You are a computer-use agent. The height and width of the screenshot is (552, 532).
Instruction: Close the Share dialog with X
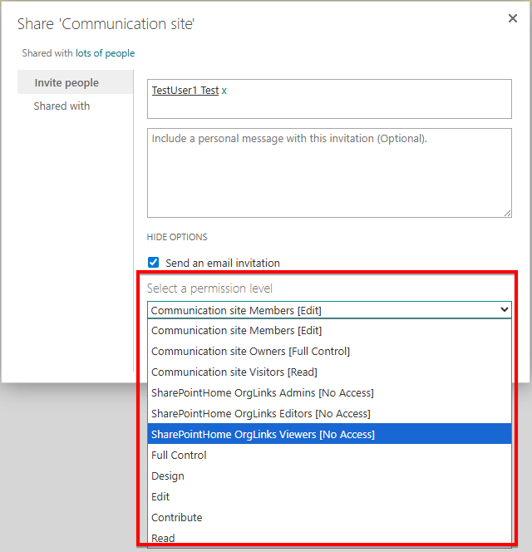pos(512,18)
